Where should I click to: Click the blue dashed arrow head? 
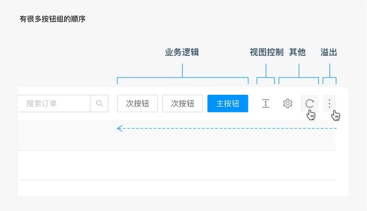(x=120, y=129)
